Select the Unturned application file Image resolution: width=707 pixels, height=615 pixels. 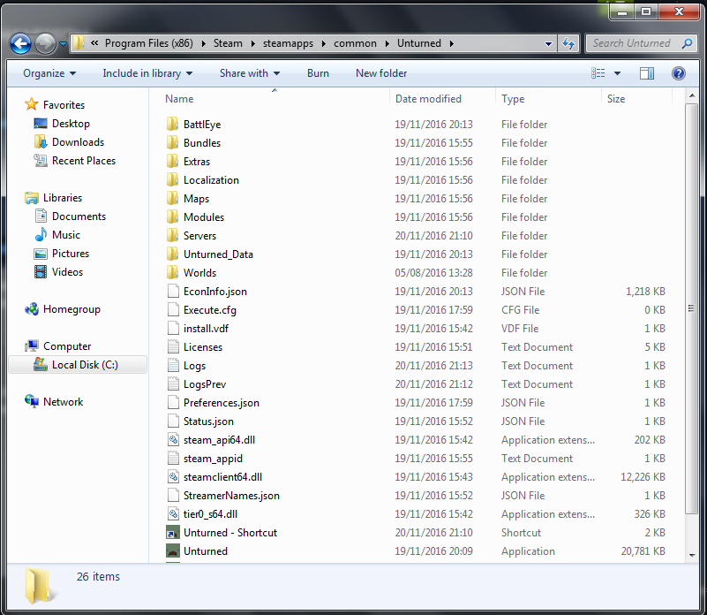[205, 550]
